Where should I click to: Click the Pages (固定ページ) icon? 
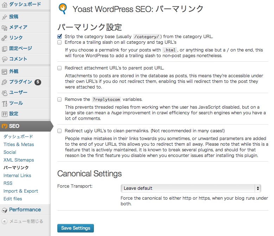(x=5, y=49)
